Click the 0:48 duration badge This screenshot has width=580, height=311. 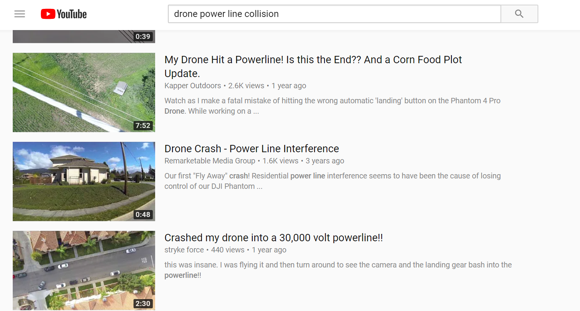pyautogui.click(x=143, y=215)
